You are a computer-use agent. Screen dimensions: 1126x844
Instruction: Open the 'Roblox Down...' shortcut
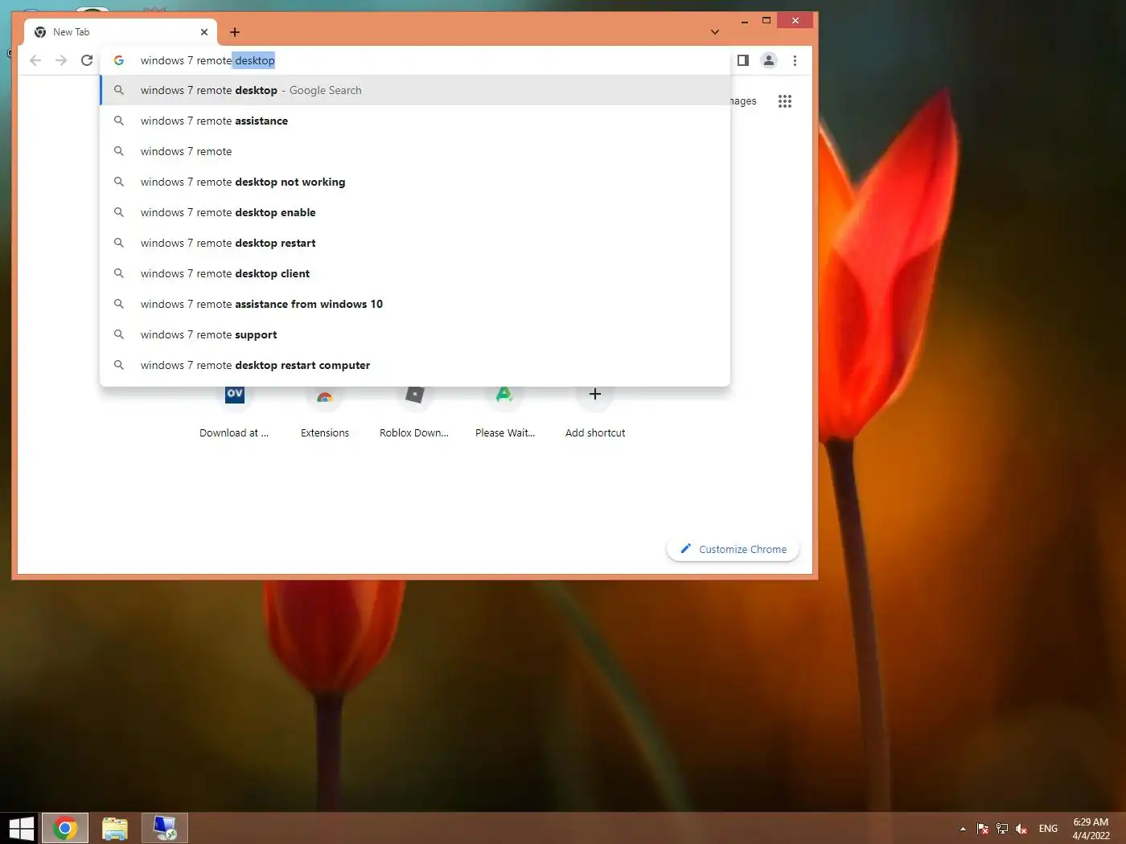[414, 413]
